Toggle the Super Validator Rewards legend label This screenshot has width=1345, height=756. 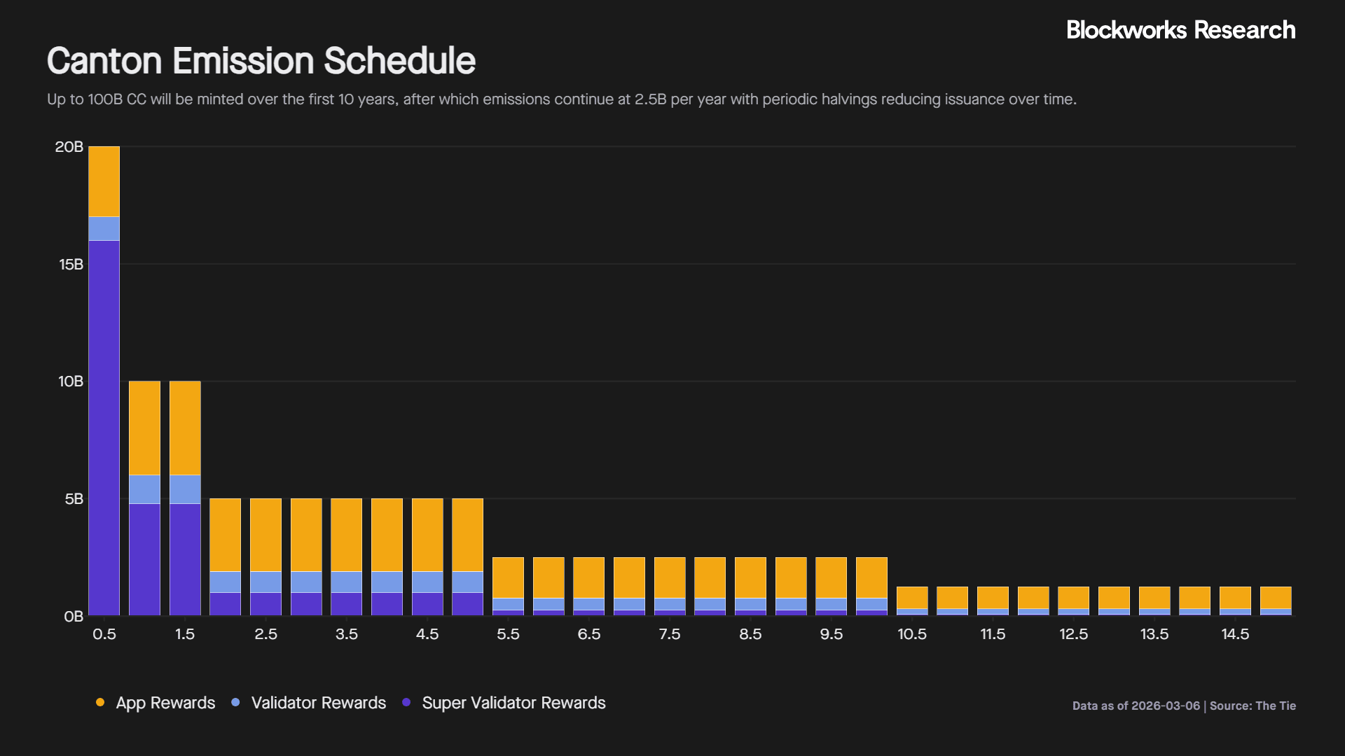point(513,703)
